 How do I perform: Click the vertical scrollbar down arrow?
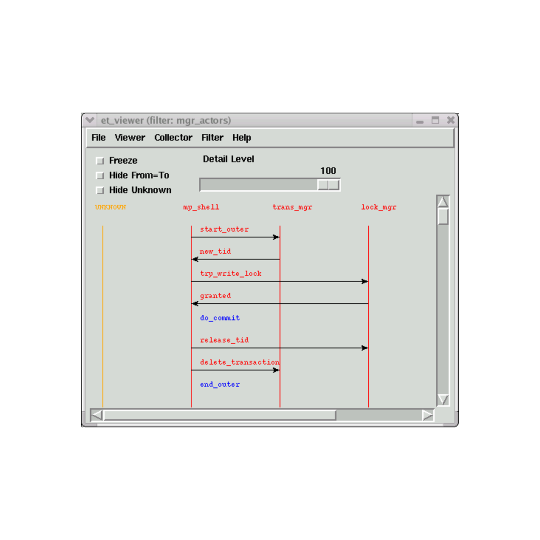[443, 399]
